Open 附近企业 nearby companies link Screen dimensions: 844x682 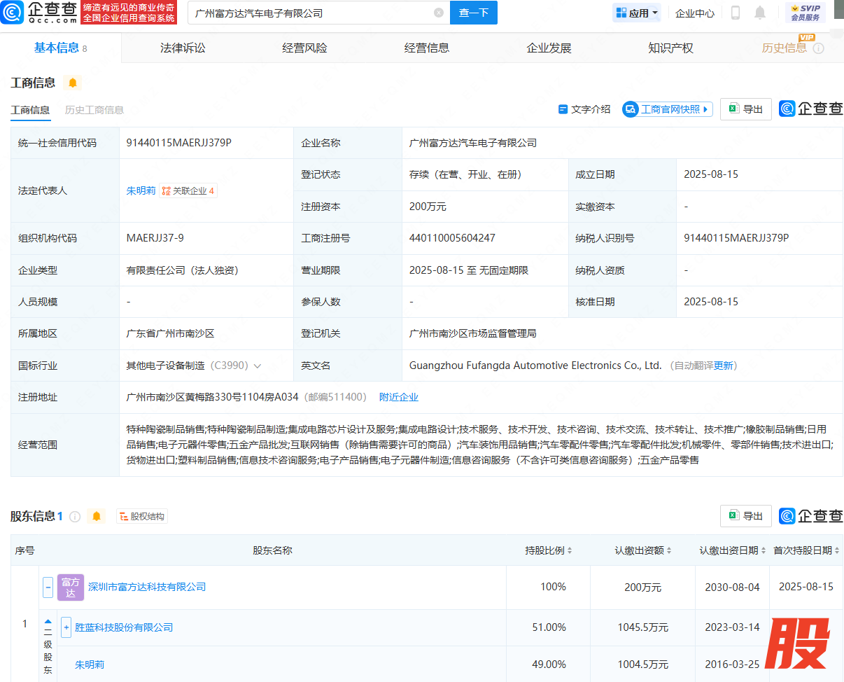pos(399,397)
